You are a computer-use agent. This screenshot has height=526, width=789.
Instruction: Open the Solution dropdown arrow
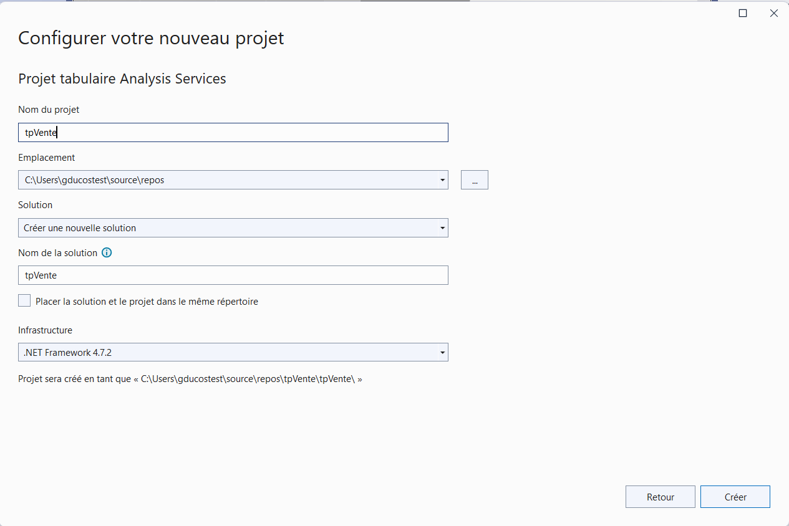442,228
